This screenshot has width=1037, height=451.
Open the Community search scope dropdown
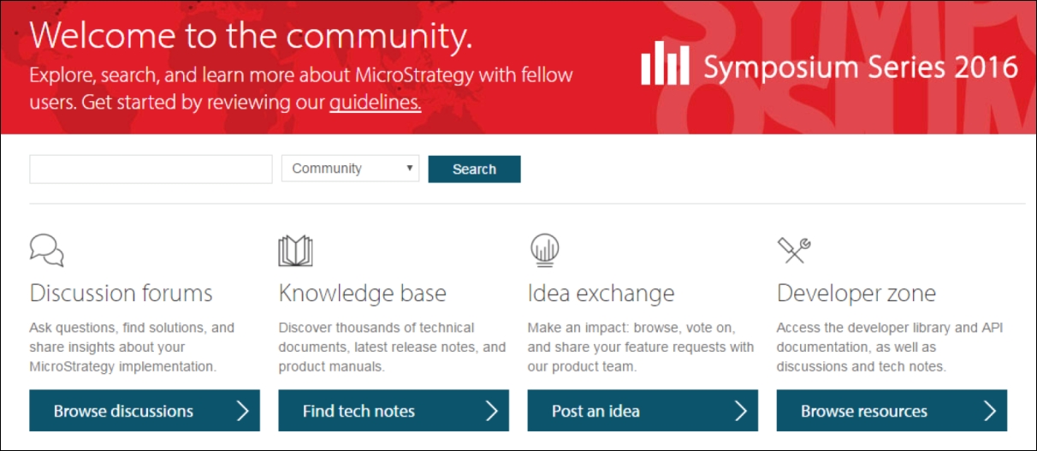click(x=350, y=169)
